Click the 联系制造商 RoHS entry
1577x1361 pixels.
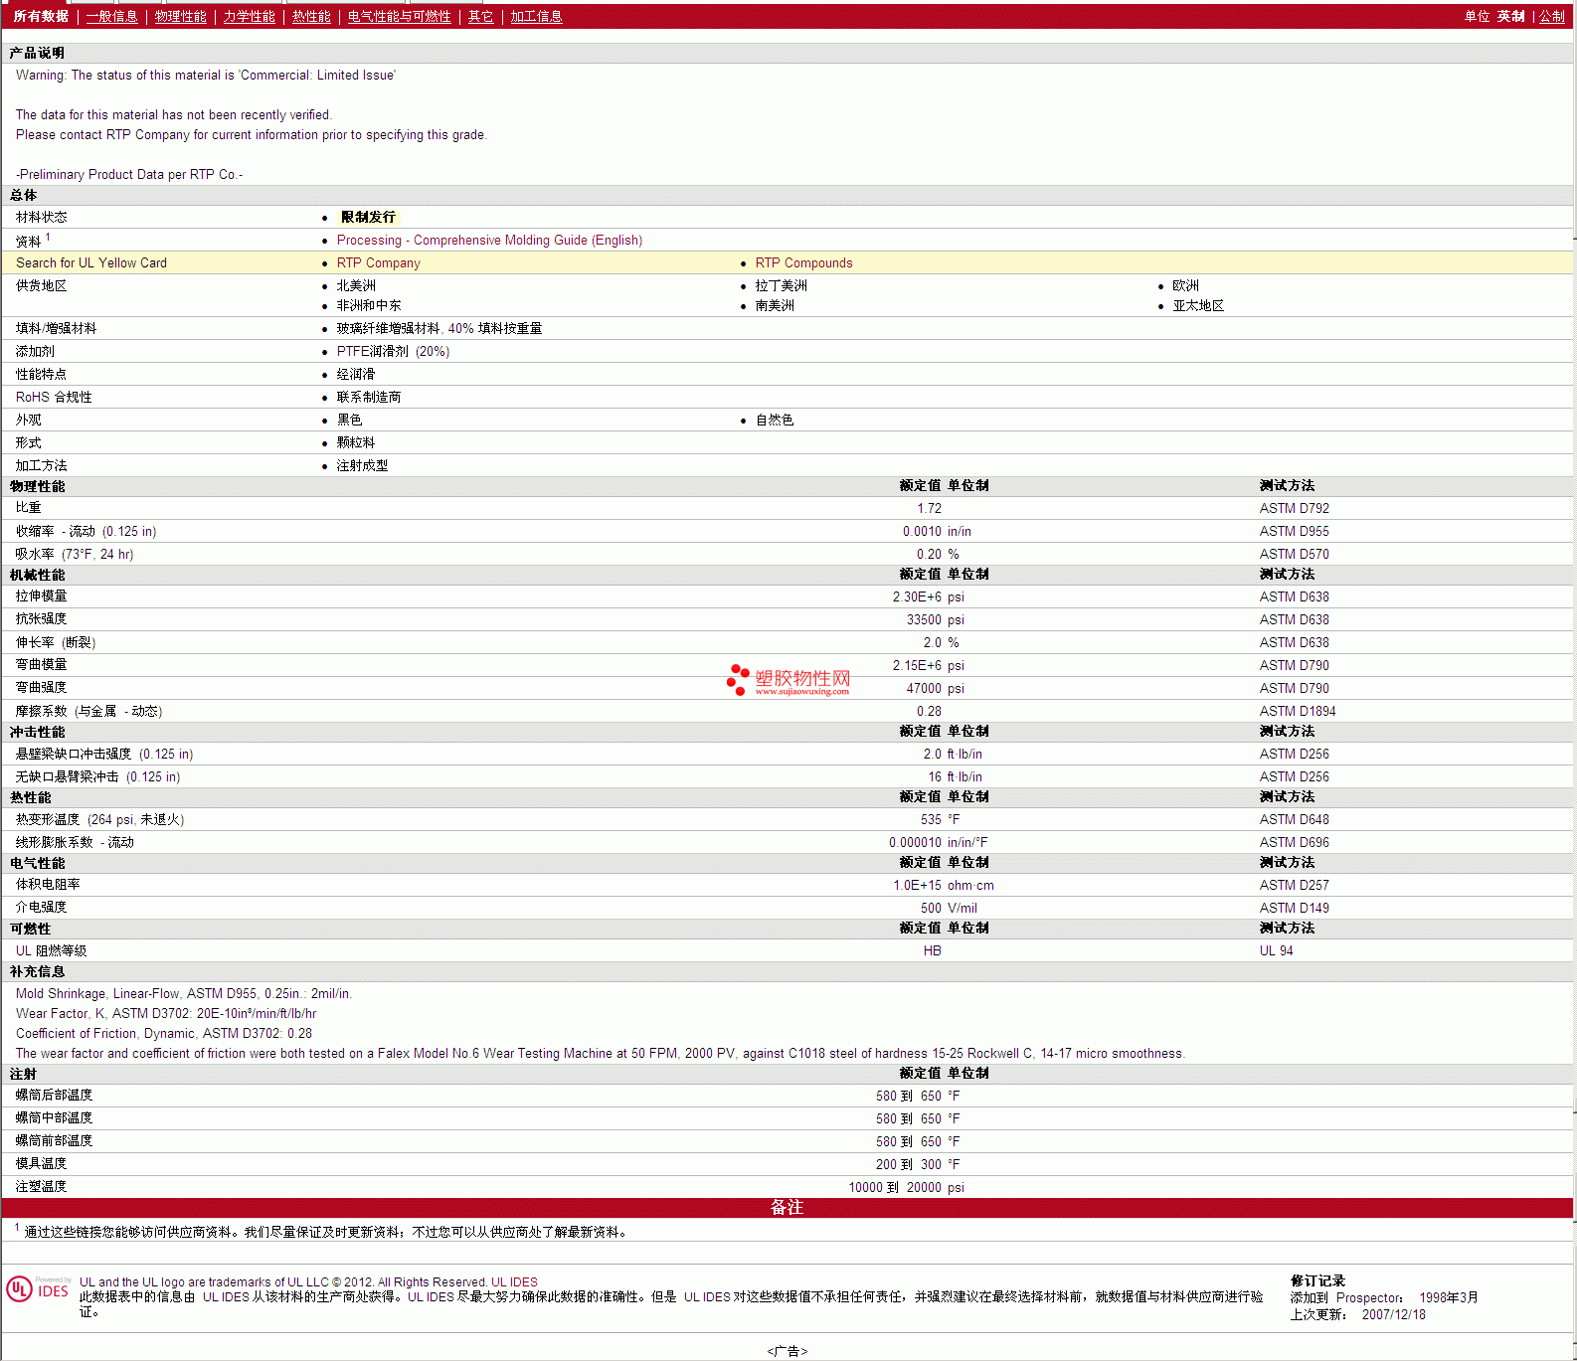(369, 398)
